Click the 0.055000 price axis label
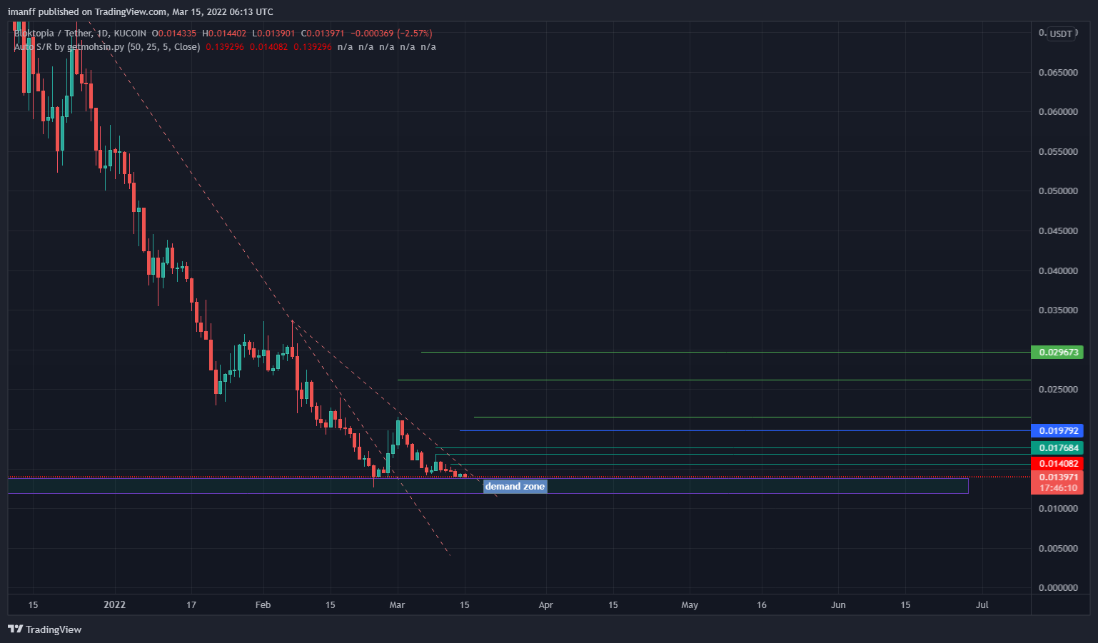The height and width of the screenshot is (643, 1098). [1058, 152]
